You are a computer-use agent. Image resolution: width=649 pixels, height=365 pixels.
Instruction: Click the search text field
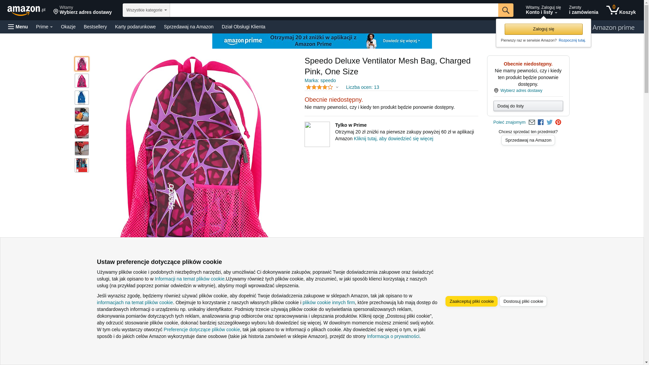[x=334, y=10]
